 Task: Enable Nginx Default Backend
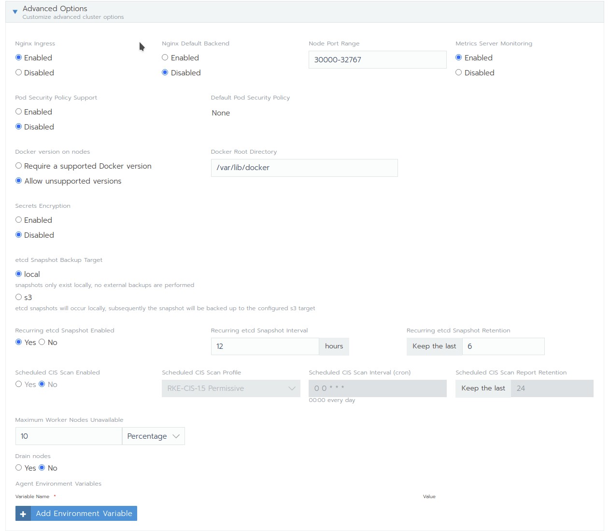coord(165,57)
